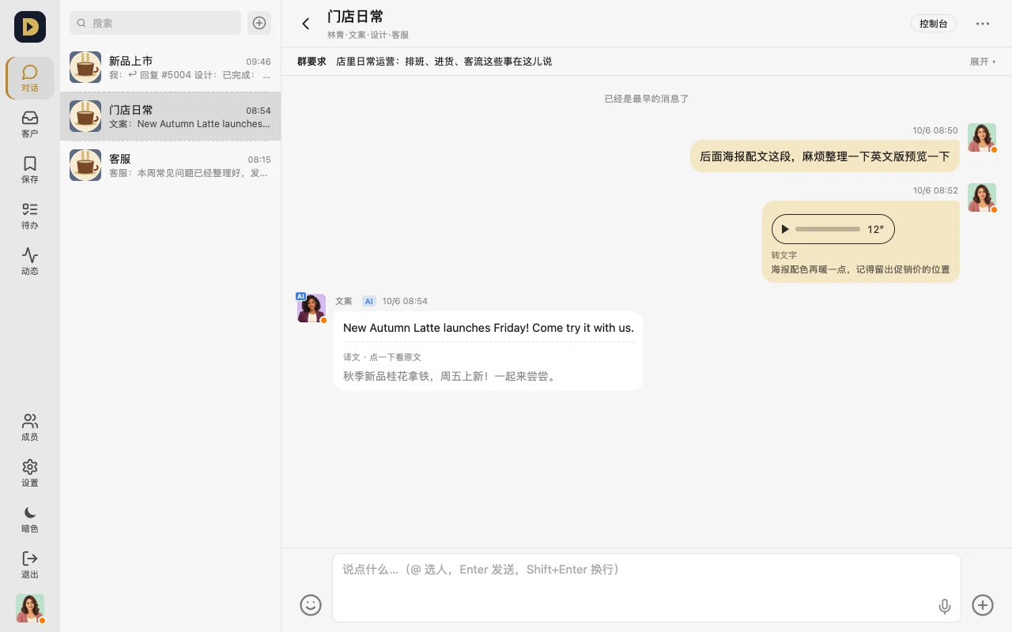Image resolution: width=1012 pixels, height=632 pixels.
Task: Click the sender avatar beside the 08:52 message
Action: [x=982, y=197]
